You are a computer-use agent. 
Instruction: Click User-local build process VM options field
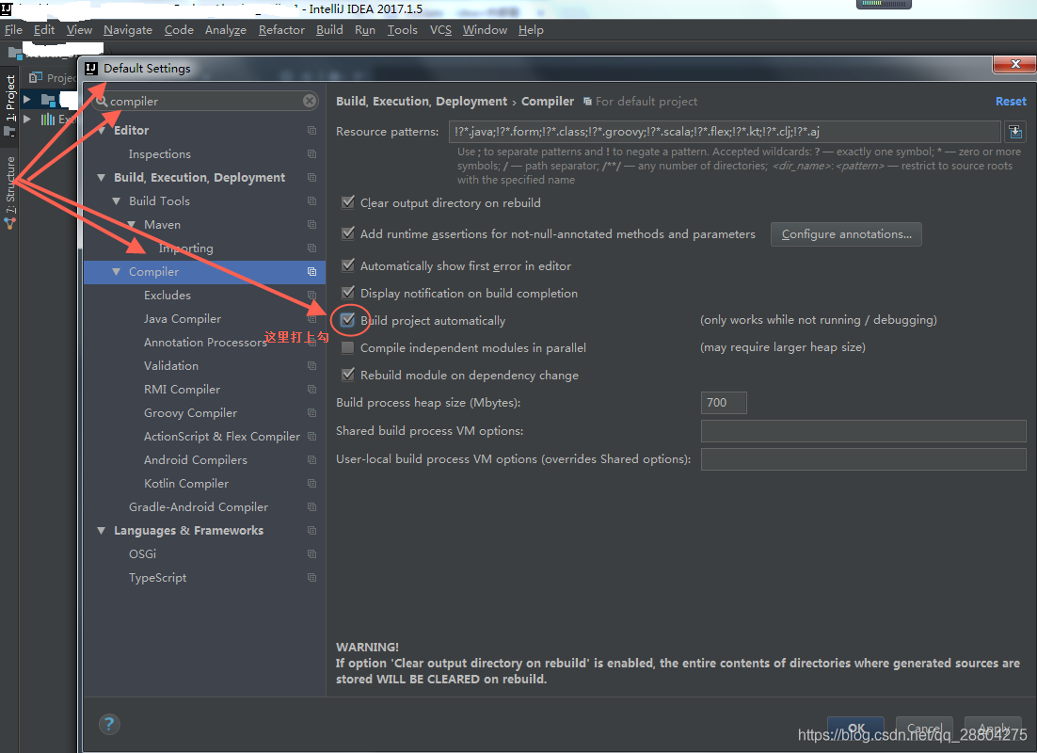coord(863,459)
